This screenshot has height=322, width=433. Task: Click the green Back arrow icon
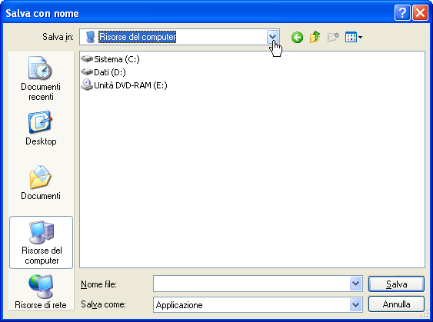(x=297, y=37)
